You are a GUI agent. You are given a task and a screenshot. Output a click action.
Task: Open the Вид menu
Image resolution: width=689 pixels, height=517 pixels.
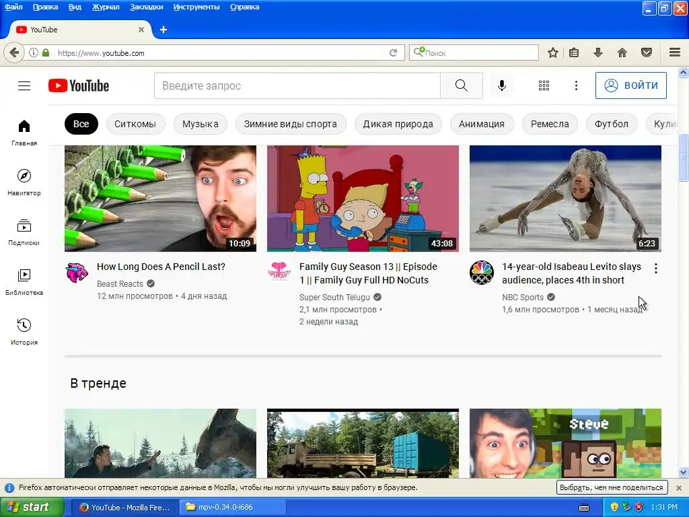coord(75,7)
